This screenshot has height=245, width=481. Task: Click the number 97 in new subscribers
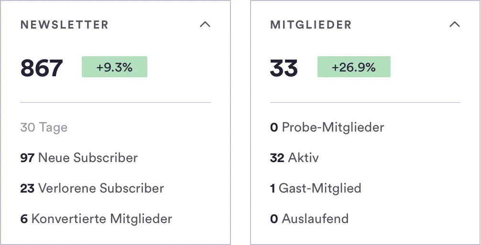pos(27,158)
